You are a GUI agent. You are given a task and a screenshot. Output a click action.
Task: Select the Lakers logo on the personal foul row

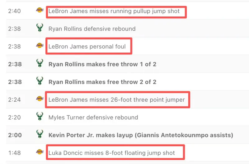point(39,46)
